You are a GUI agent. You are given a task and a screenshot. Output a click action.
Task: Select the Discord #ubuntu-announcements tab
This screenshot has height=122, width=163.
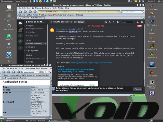tap(32, 18)
